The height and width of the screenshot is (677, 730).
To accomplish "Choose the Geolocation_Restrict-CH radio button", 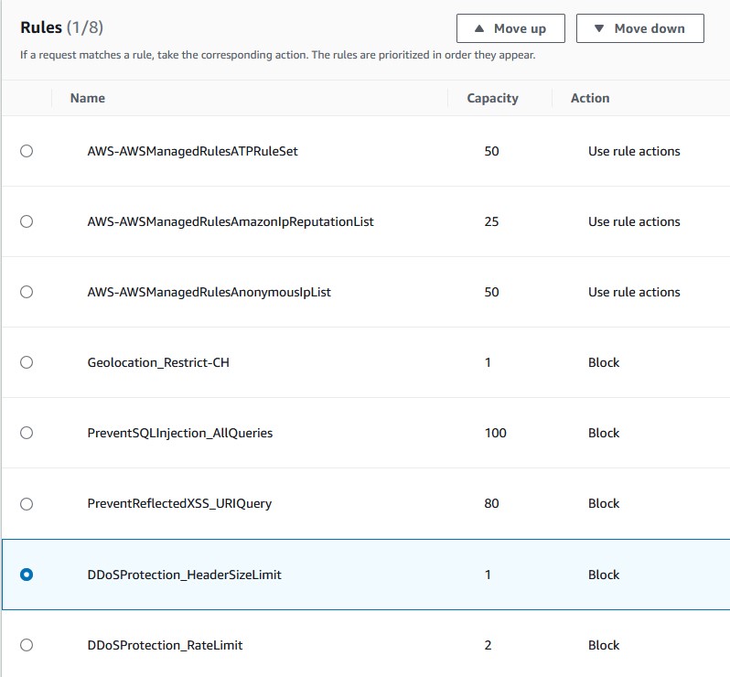I will pos(27,362).
